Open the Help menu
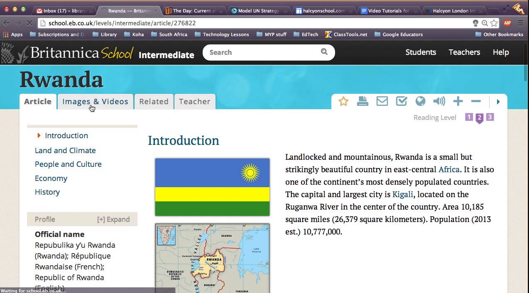Viewport: 529px width, 293px height. point(501,52)
